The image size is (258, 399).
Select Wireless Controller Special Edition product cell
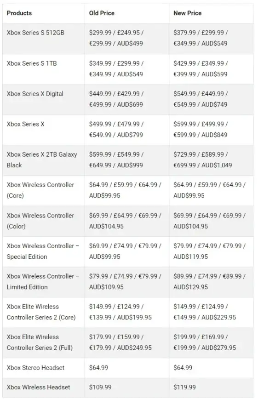(x=43, y=251)
